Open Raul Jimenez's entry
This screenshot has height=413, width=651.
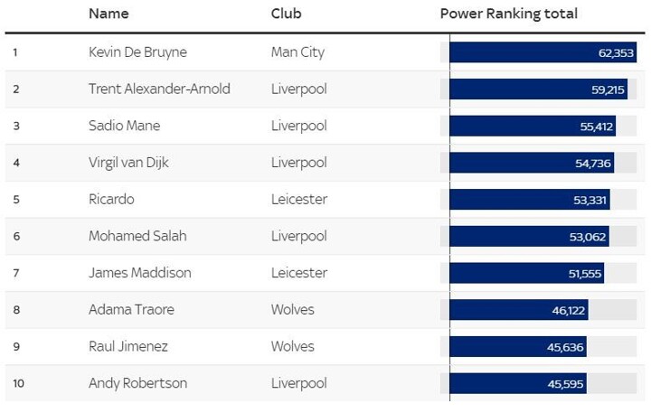click(128, 346)
